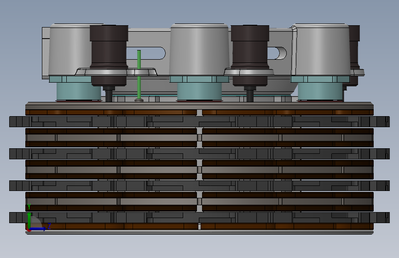
Task: Click the green Y axis of the triad
Action: pos(29,220)
